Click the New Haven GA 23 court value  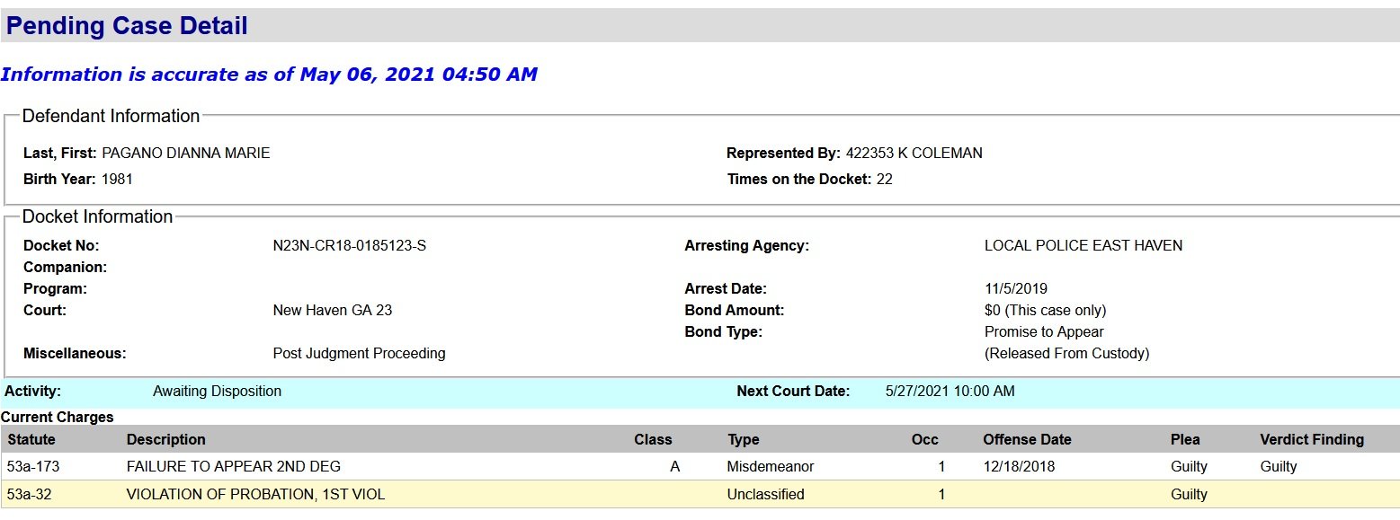coord(333,311)
